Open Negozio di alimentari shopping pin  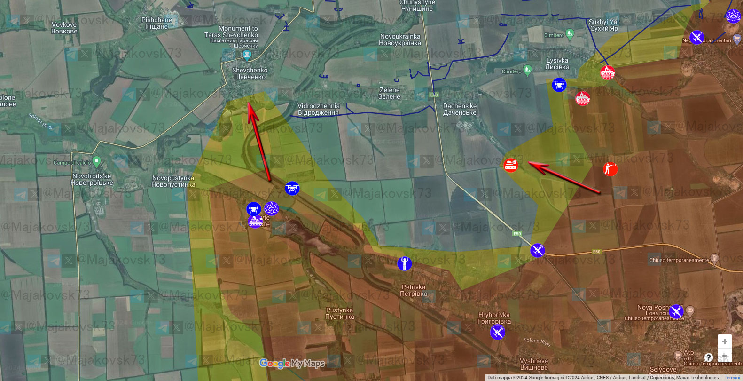737,39
